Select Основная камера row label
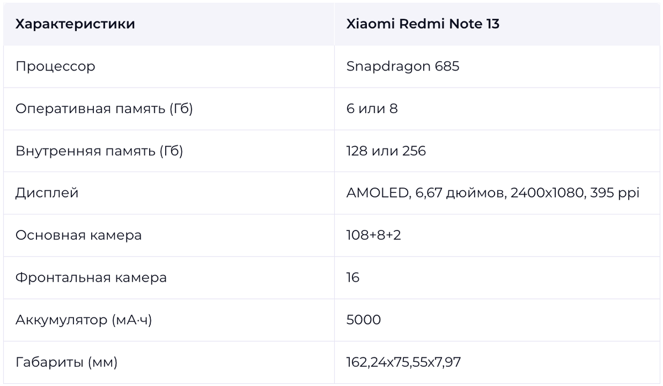The width and height of the screenshot is (663, 386). tap(78, 235)
